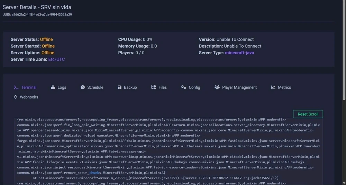Click the Player Management users icon
The width and height of the screenshot is (346, 185).
[x=217, y=87]
